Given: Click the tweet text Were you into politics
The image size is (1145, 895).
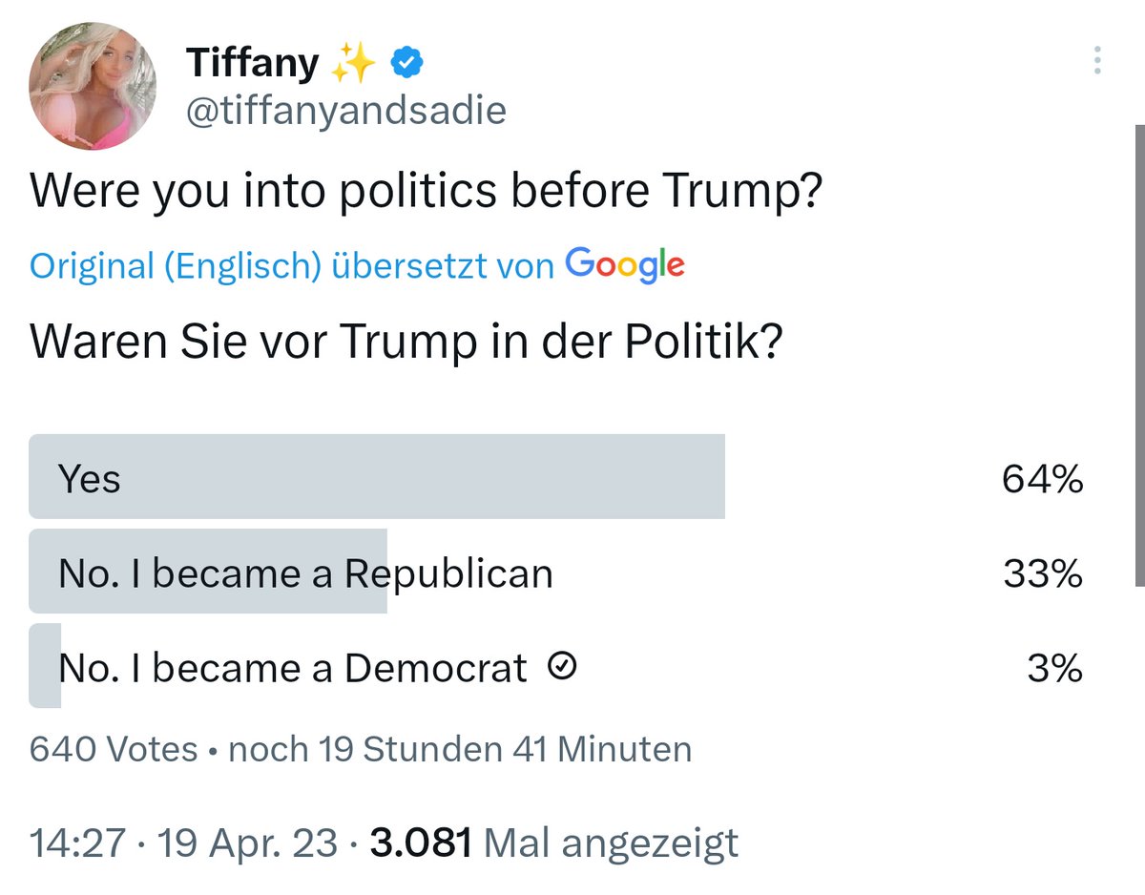Looking at the screenshot, I should click(x=426, y=192).
